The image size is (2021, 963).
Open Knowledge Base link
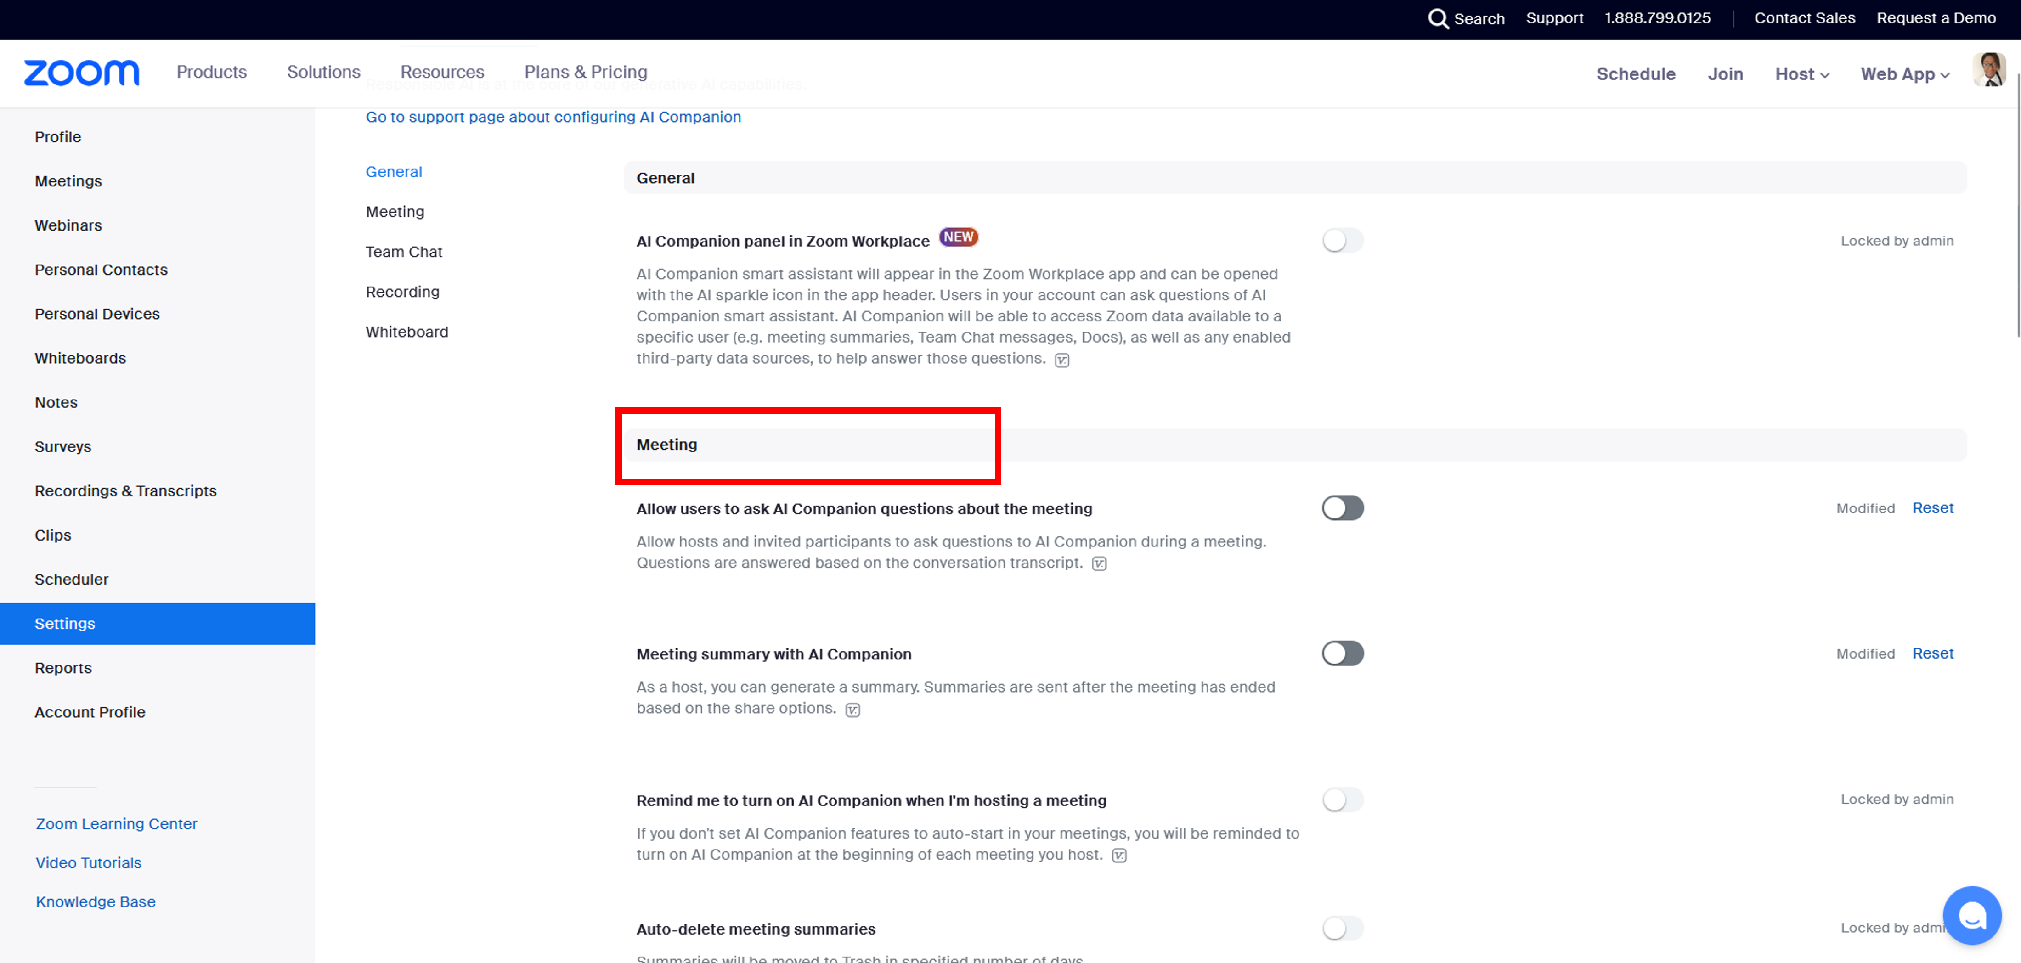point(96,902)
